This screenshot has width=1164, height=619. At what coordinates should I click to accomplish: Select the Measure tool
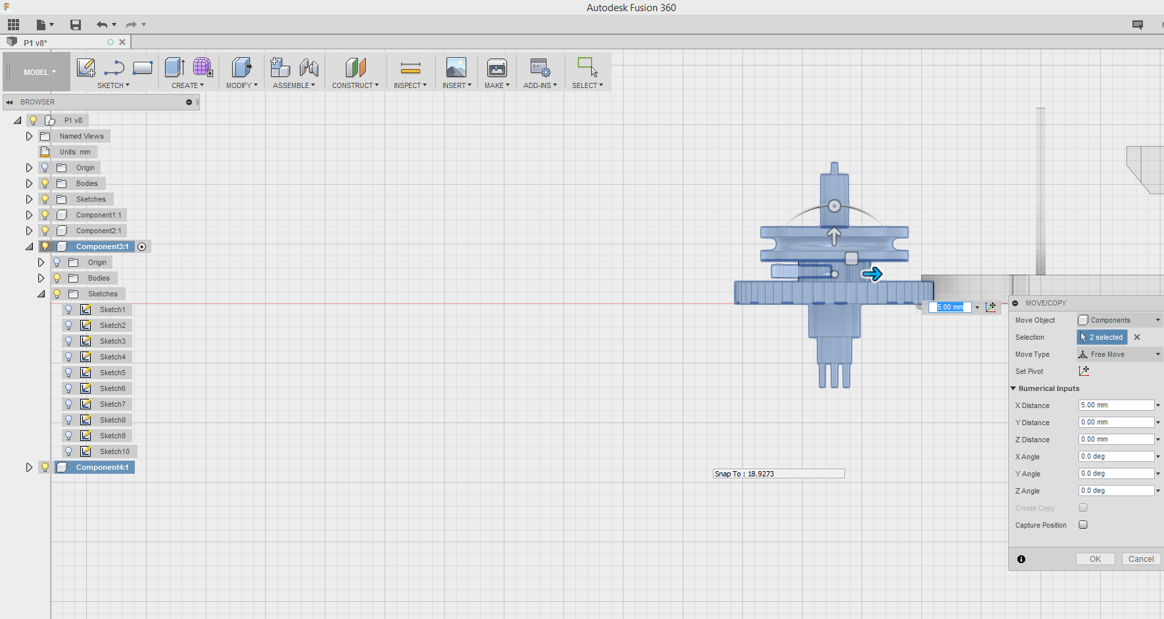pos(410,68)
